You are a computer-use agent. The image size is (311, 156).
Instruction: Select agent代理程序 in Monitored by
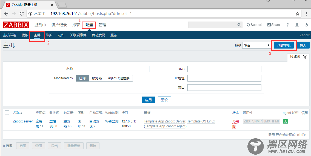tap(119, 78)
